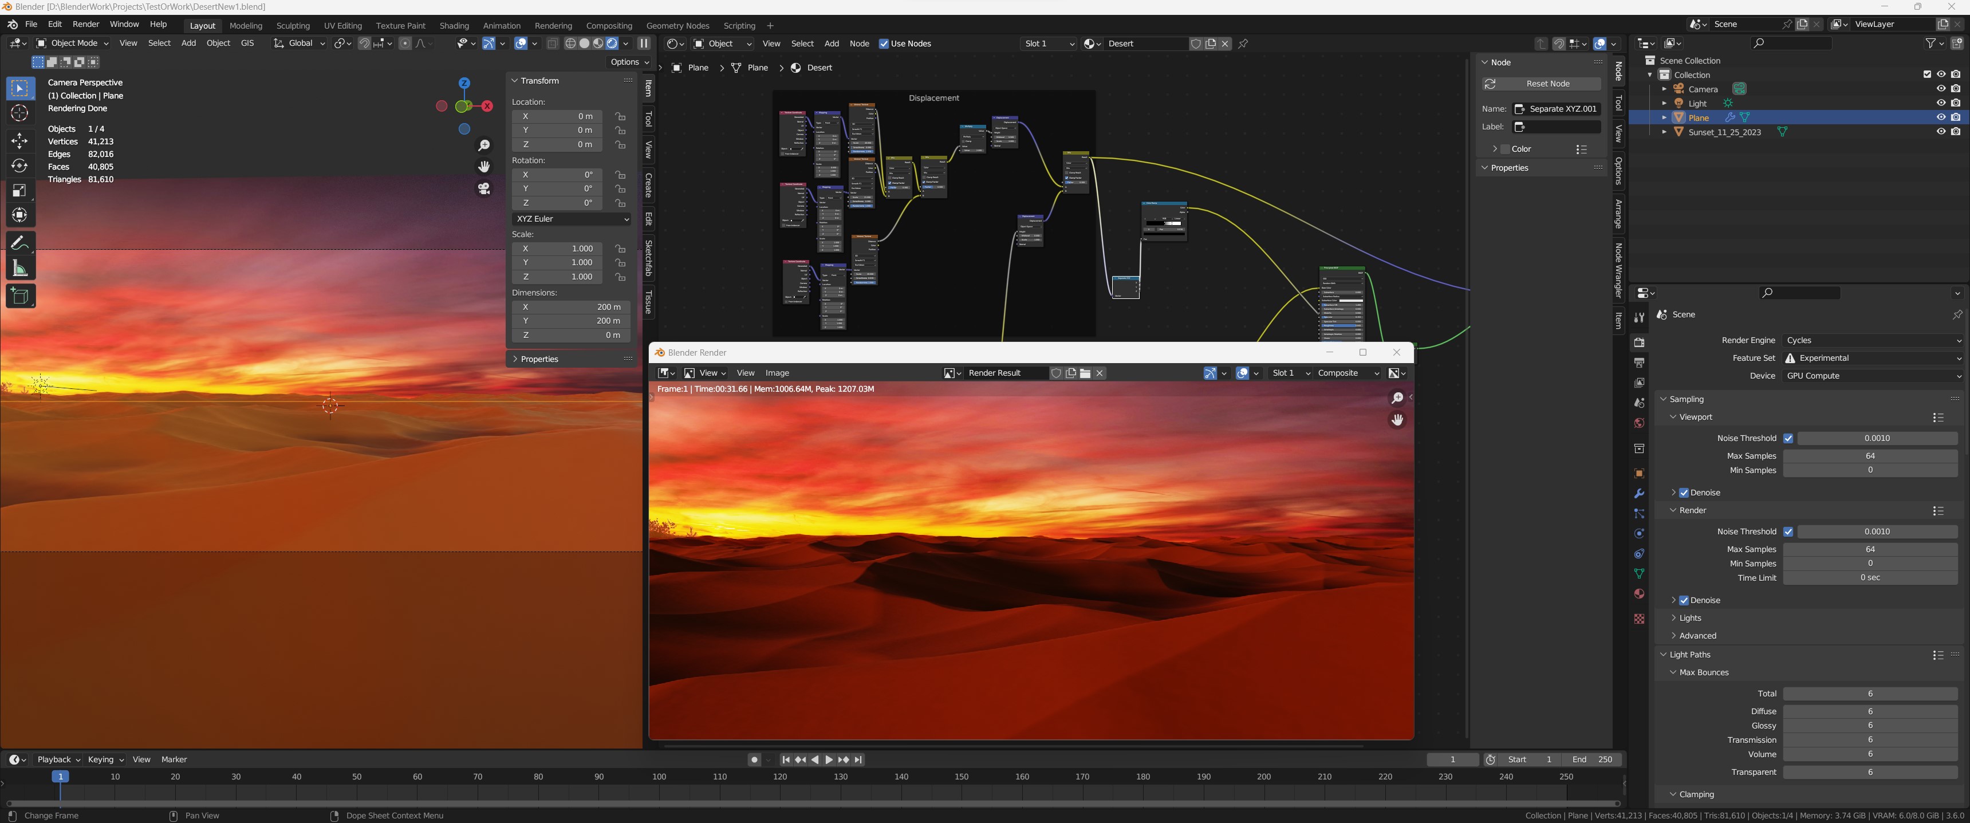Open Marker menu in timeline
1970x823 pixels.
click(174, 759)
